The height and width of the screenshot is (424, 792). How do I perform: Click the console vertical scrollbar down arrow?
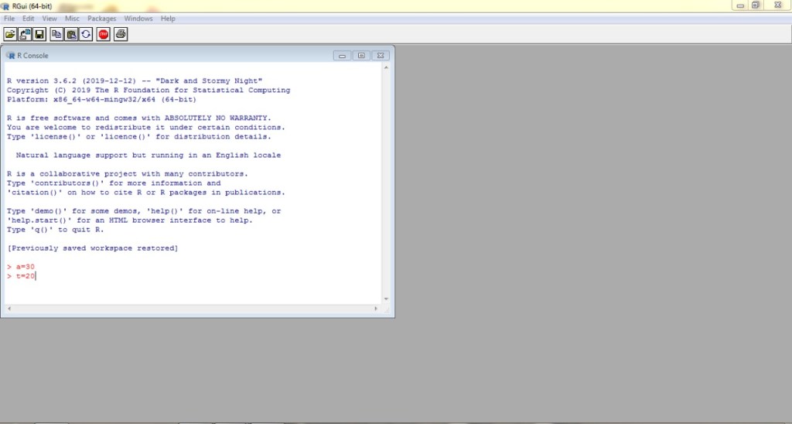387,299
